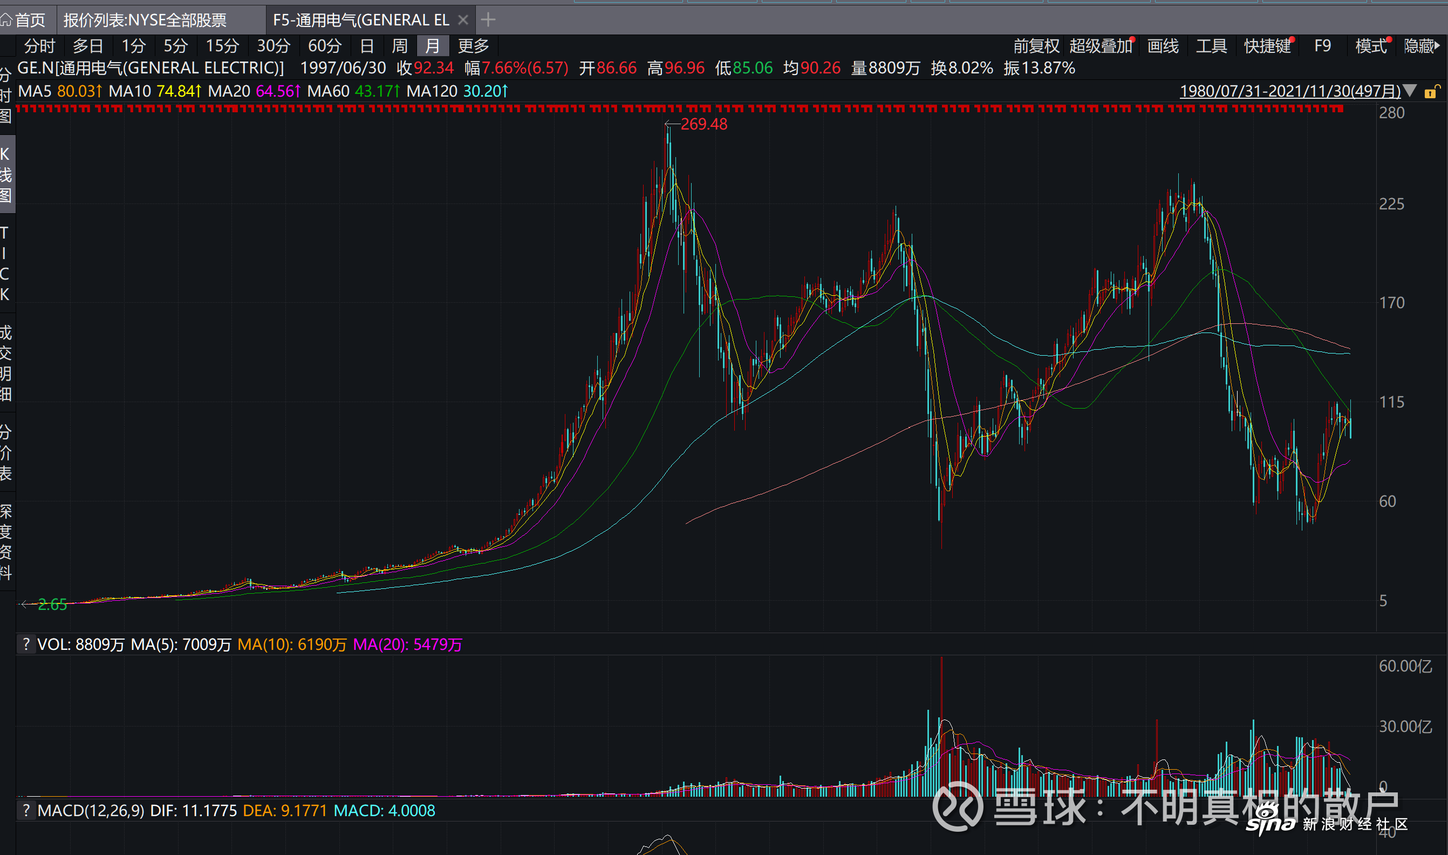Open 更多 more periods
Image resolution: width=1448 pixels, height=855 pixels.
pos(473,45)
